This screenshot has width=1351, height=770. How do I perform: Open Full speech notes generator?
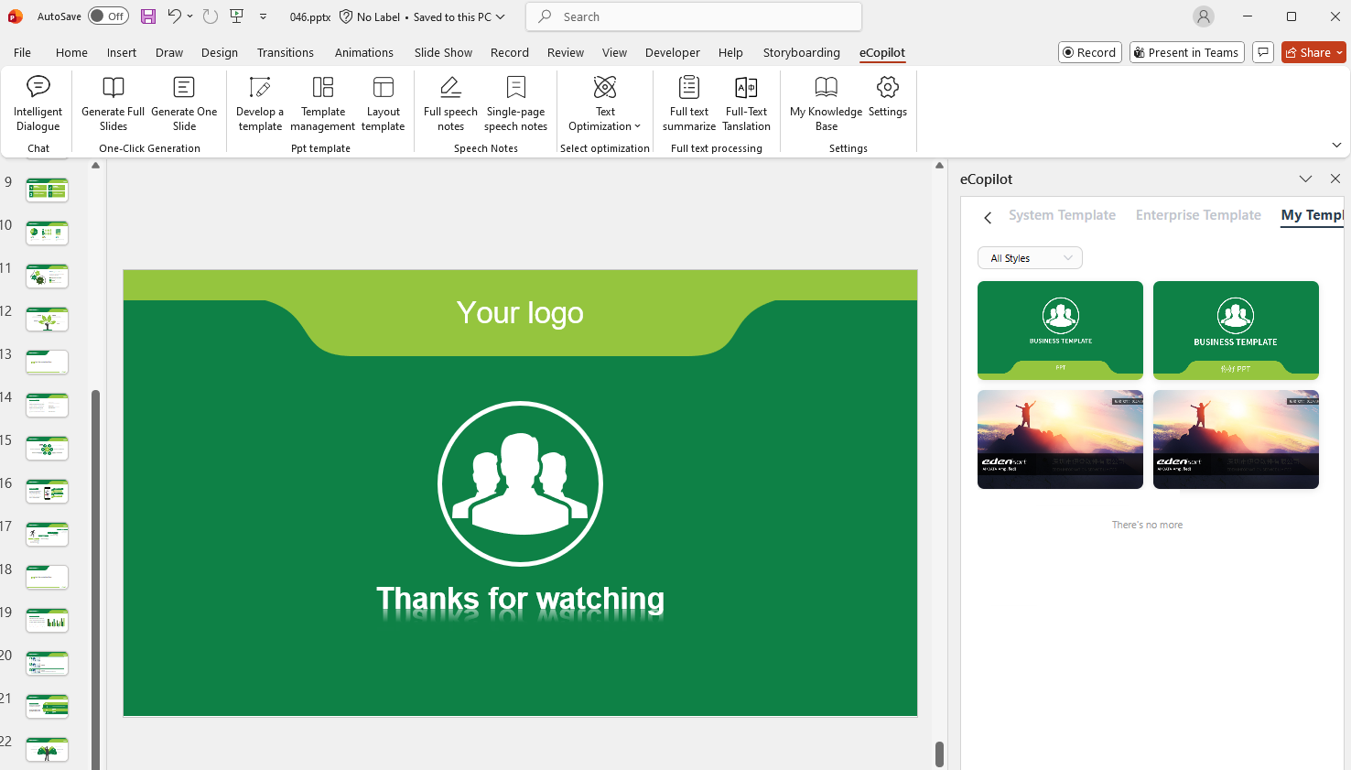pos(449,103)
